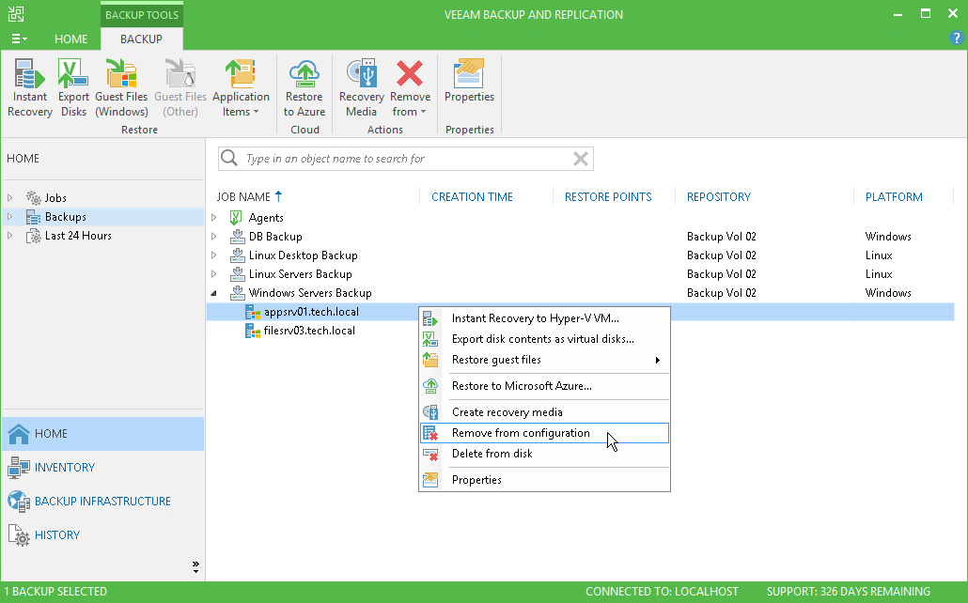Open the help question mark icon

pyautogui.click(x=956, y=39)
